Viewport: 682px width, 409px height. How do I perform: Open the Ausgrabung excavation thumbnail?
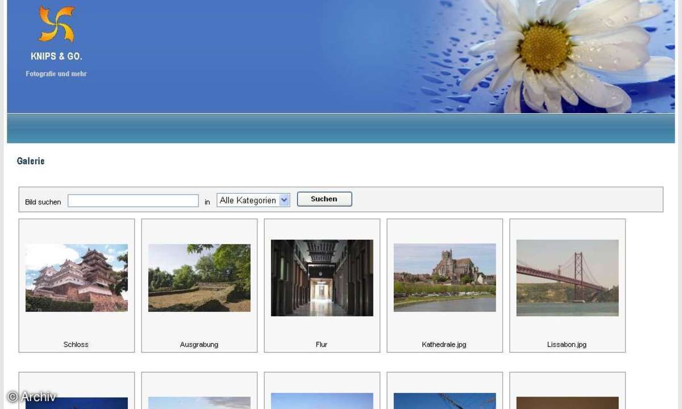pos(199,278)
